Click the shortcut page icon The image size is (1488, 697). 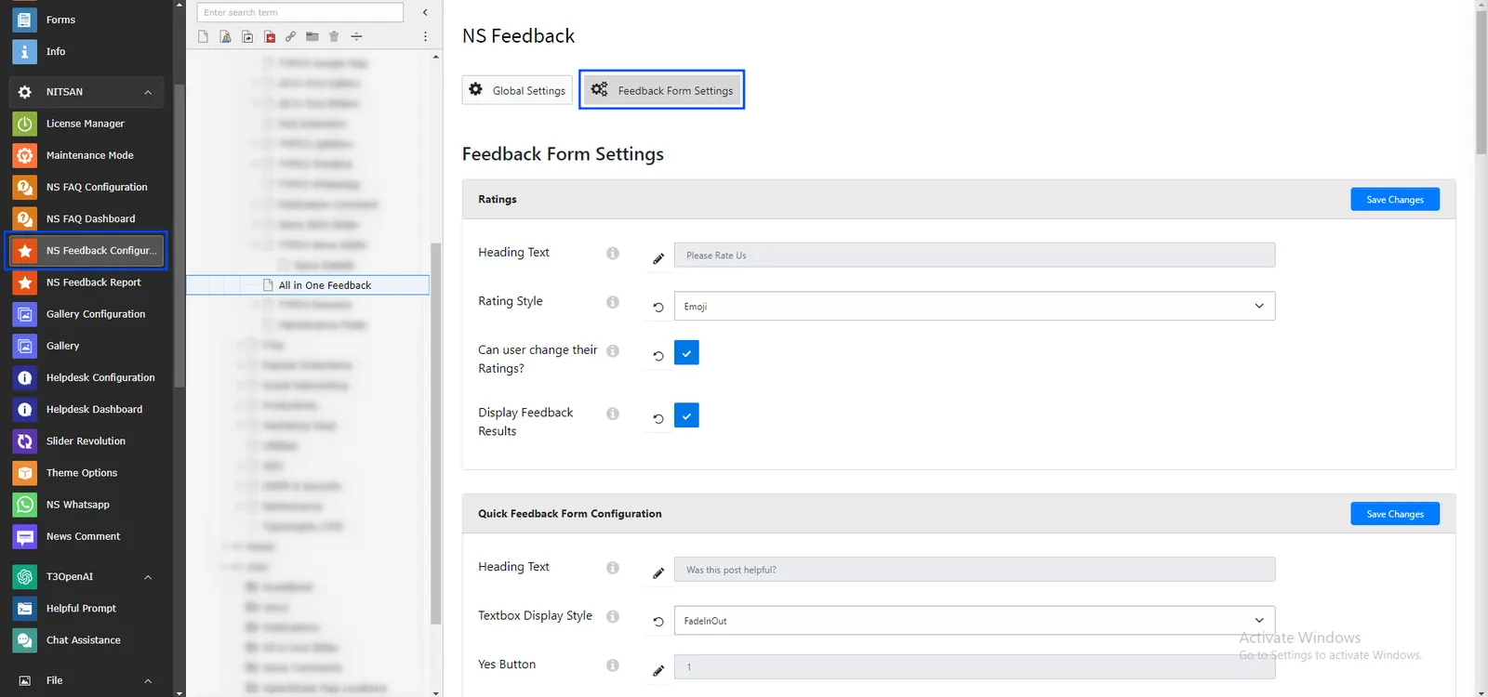247,37
